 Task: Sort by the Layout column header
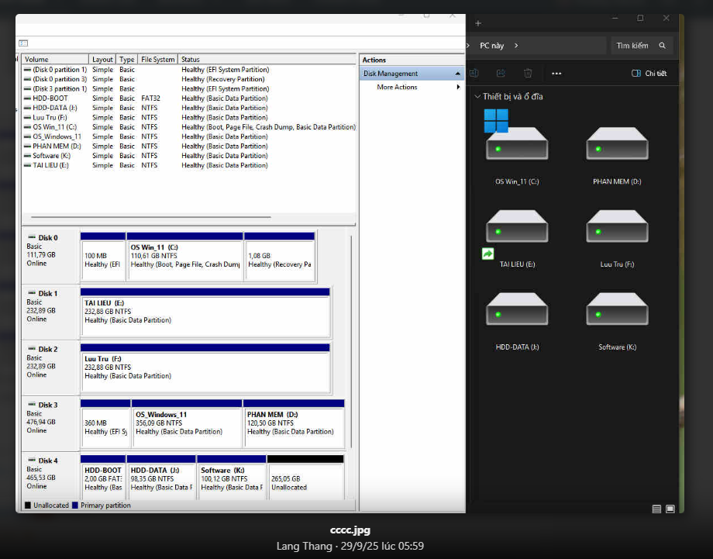tap(102, 59)
